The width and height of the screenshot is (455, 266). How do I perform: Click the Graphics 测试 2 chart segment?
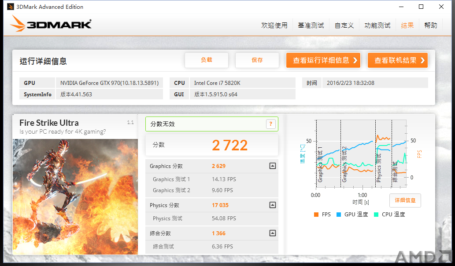pyautogui.click(x=358, y=154)
